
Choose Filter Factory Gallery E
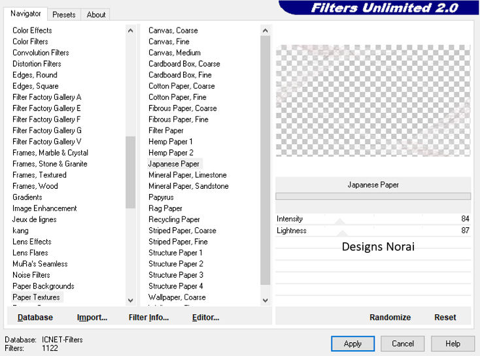tap(46, 108)
